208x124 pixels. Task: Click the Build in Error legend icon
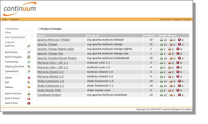tap(29, 103)
